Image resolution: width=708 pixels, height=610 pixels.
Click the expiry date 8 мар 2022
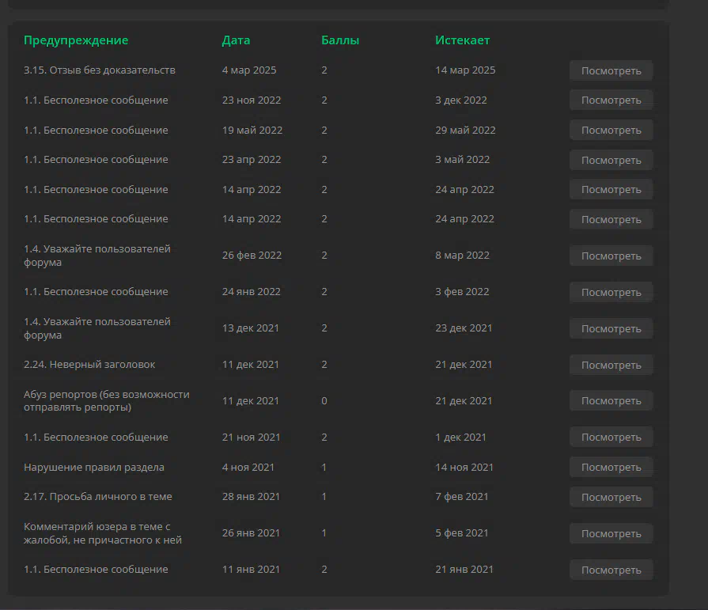462,255
